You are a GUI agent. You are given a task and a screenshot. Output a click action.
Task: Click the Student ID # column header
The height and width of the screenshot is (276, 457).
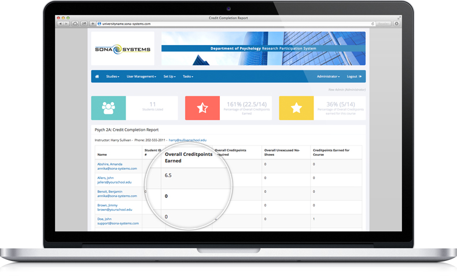click(x=153, y=152)
